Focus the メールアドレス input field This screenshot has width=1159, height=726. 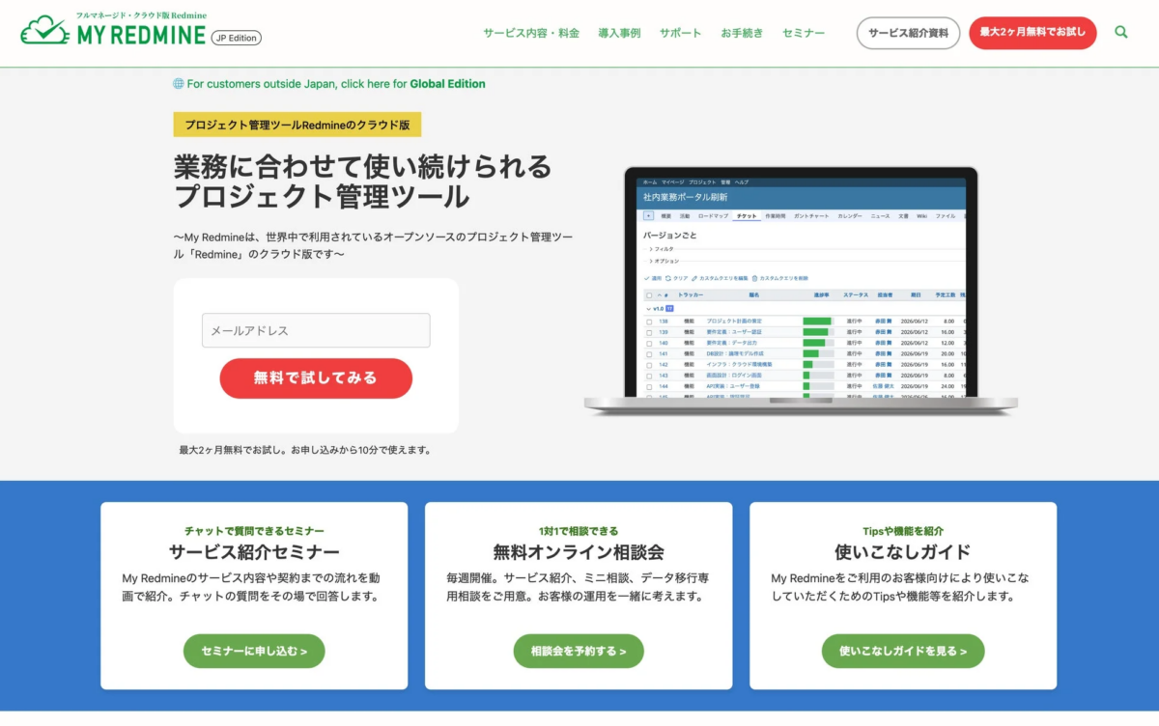[x=316, y=330]
